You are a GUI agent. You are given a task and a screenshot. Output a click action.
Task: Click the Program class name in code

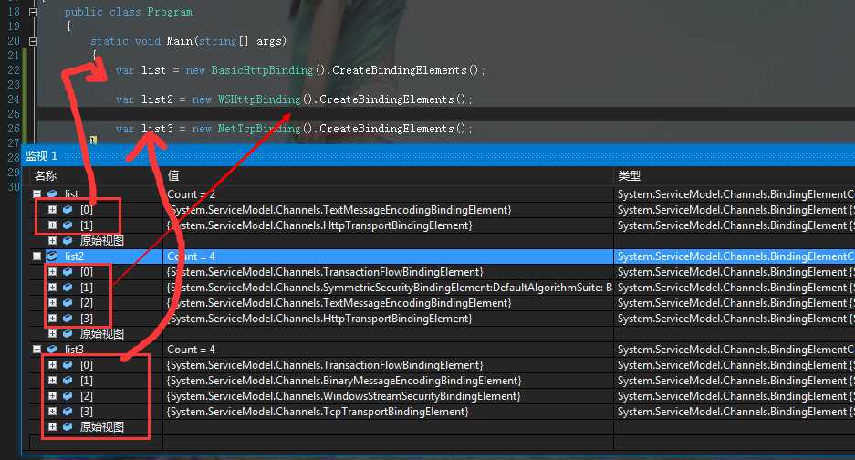click(x=170, y=12)
